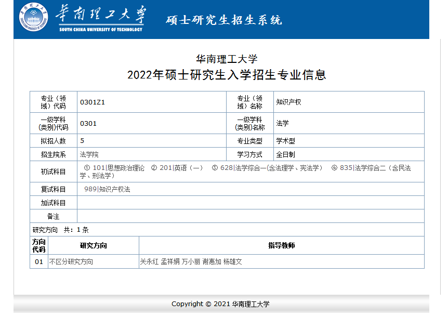Click the 华南理工大学 calligraphy banner title
The width and height of the screenshot is (448, 316).
101,18
